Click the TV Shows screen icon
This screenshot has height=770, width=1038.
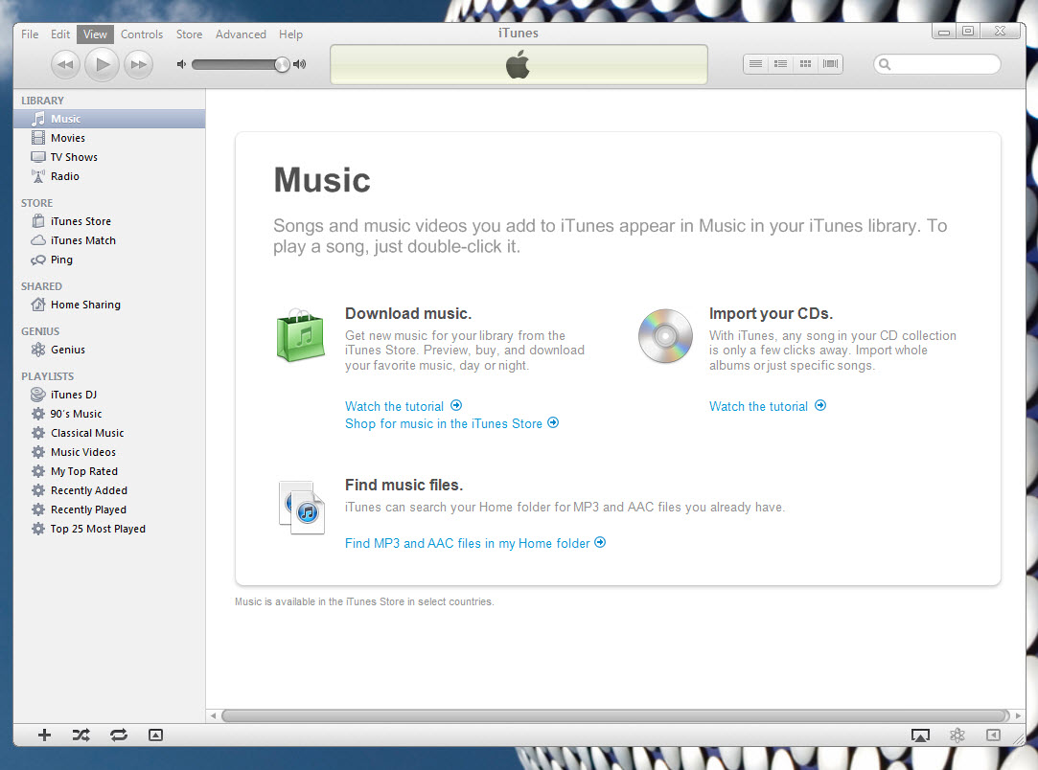click(38, 157)
